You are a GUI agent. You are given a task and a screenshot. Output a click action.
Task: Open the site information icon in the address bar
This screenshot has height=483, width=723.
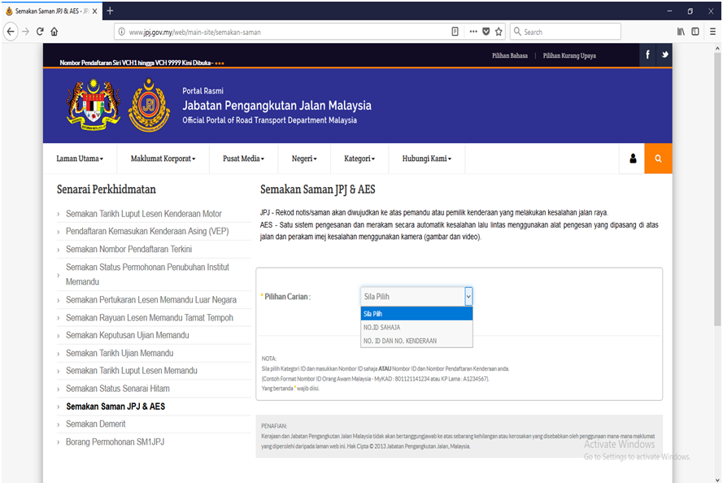(x=122, y=32)
